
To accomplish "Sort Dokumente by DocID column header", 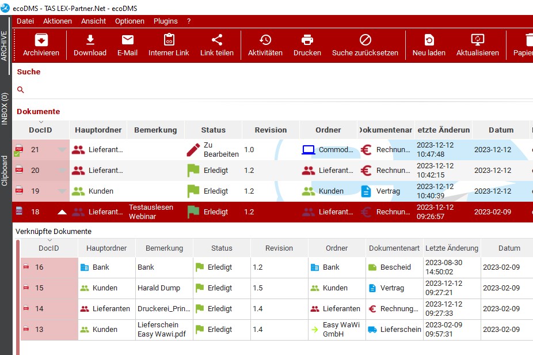I will point(40,130).
